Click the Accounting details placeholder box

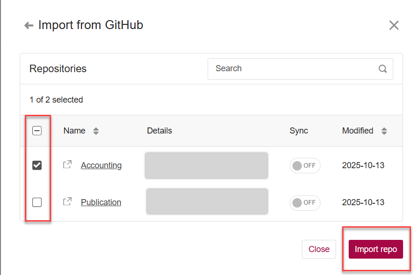206,165
